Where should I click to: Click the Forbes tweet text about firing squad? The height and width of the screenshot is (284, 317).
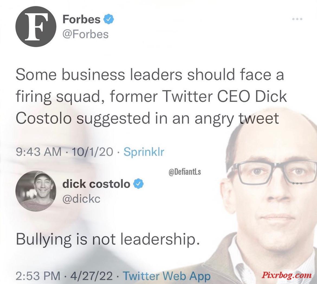tap(151, 97)
